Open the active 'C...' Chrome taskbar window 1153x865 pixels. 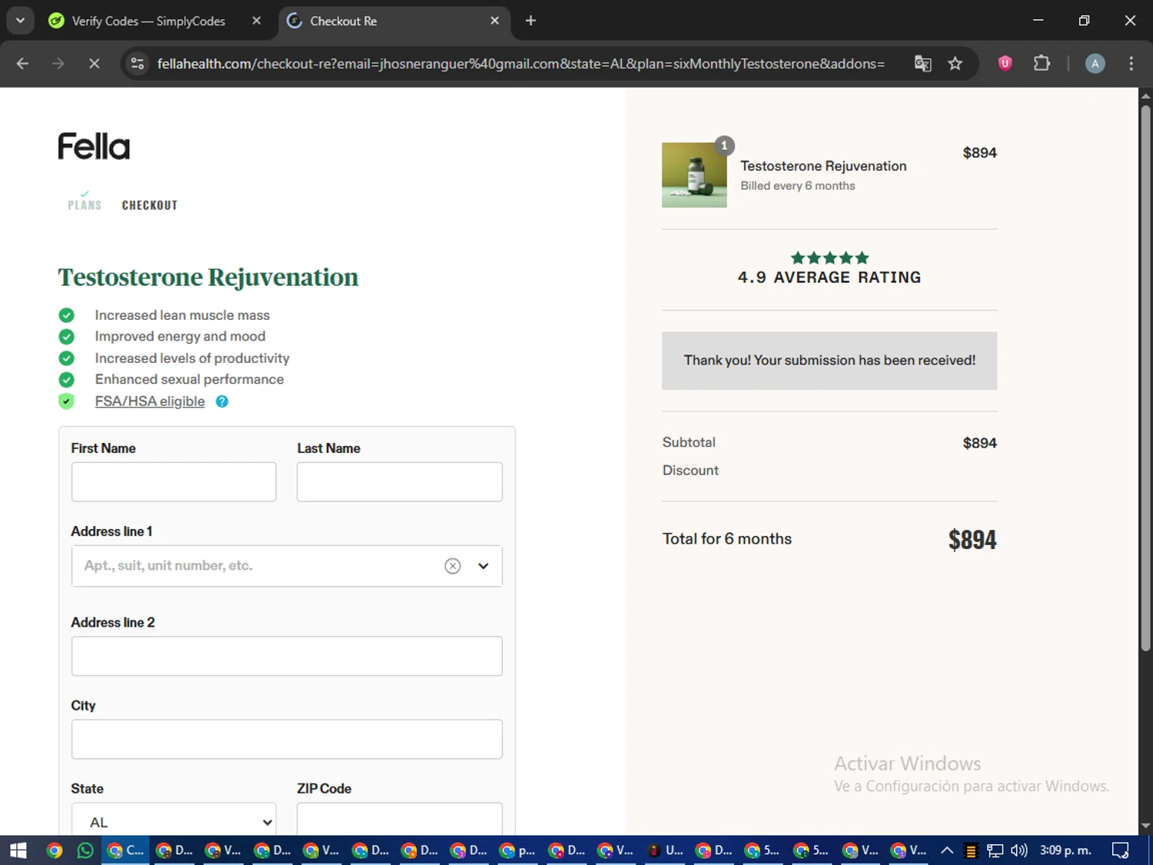(126, 850)
